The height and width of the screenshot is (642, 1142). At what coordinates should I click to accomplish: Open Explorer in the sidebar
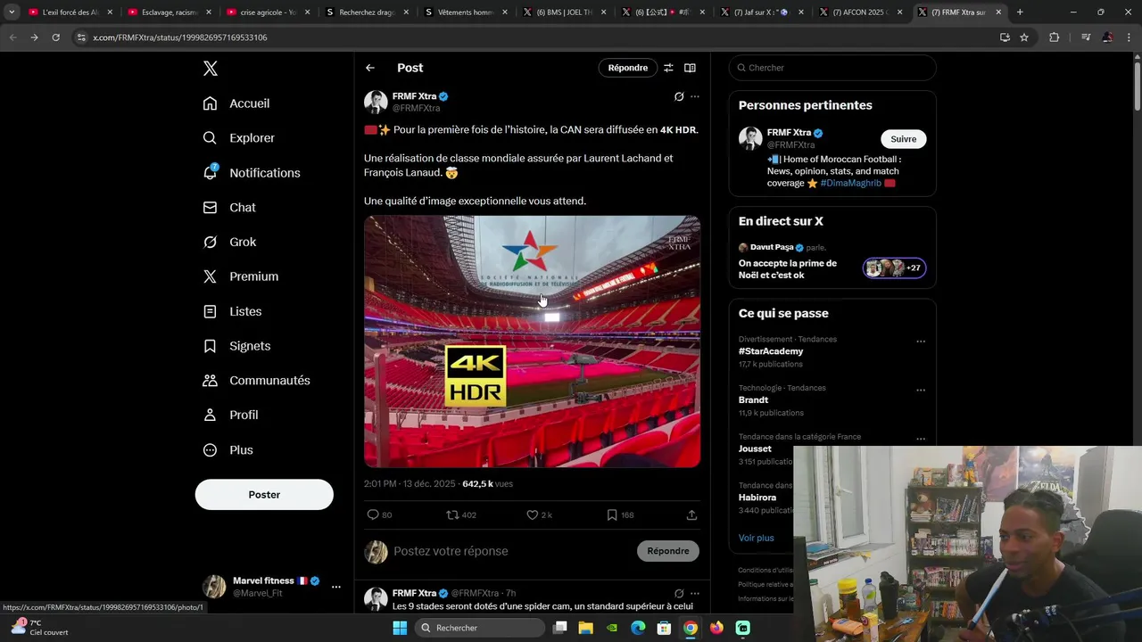[239, 138]
